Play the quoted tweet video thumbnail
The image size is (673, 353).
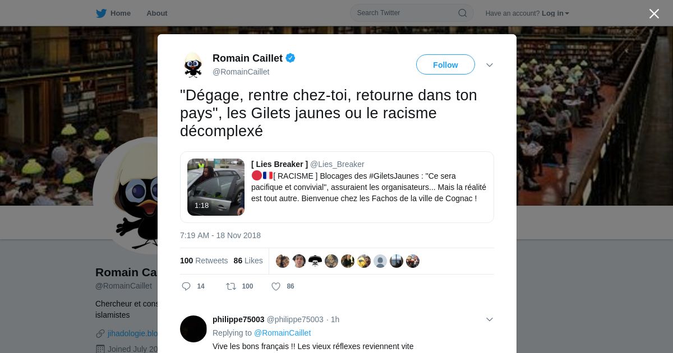216,187
